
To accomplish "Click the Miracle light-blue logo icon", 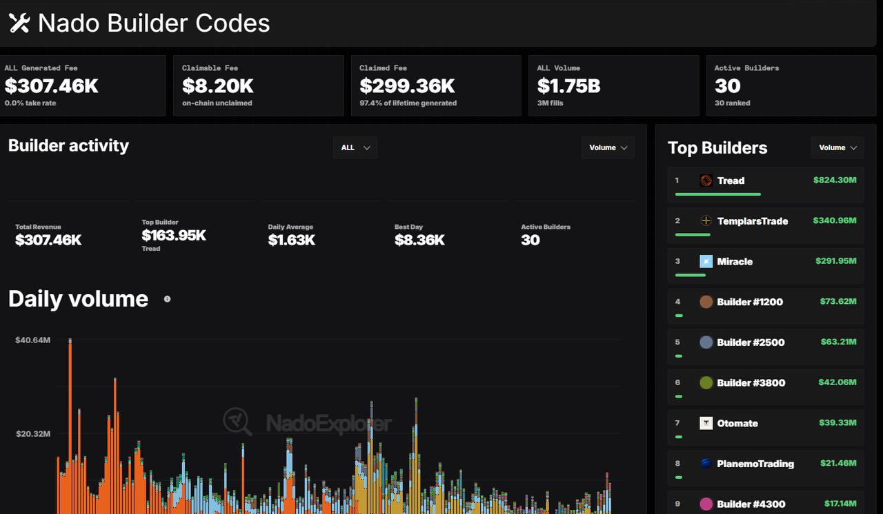I will [x=706, y=261].
